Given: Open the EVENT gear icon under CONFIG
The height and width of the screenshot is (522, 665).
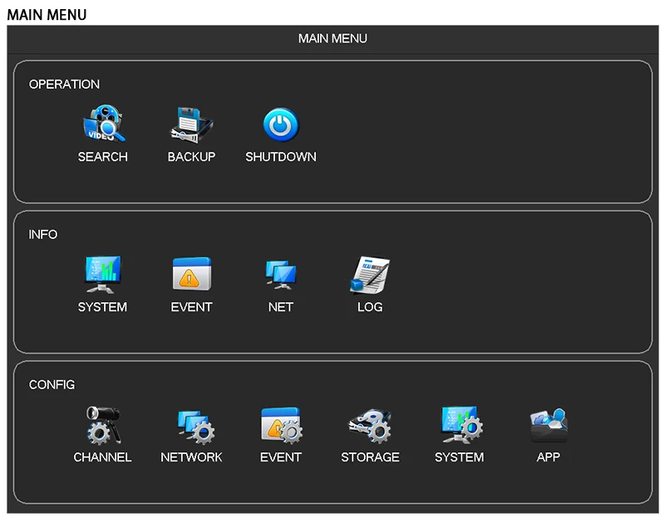Looking at the screenshot, I should [281, 425].
